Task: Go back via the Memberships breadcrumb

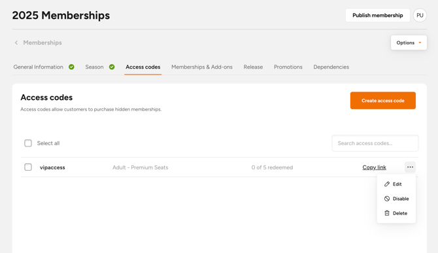Action: pyautogui.click(x=42, y=42)
